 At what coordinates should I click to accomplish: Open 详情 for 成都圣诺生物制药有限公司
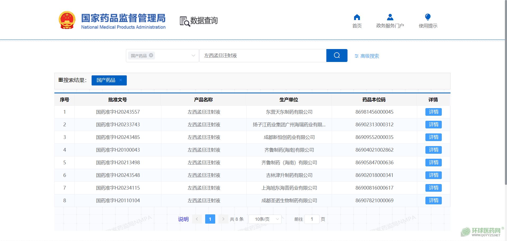coord(433,201)
